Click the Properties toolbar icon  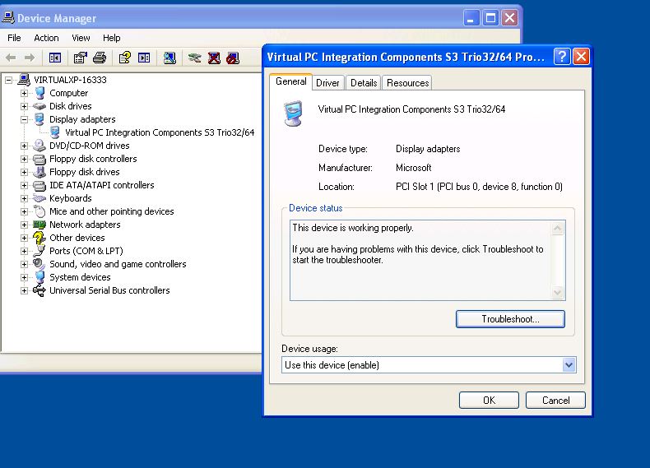[x=80, y=58]
